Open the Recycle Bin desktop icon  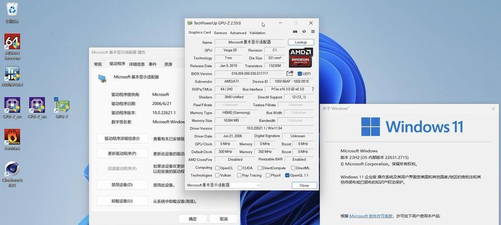click(x=12, y=10)
